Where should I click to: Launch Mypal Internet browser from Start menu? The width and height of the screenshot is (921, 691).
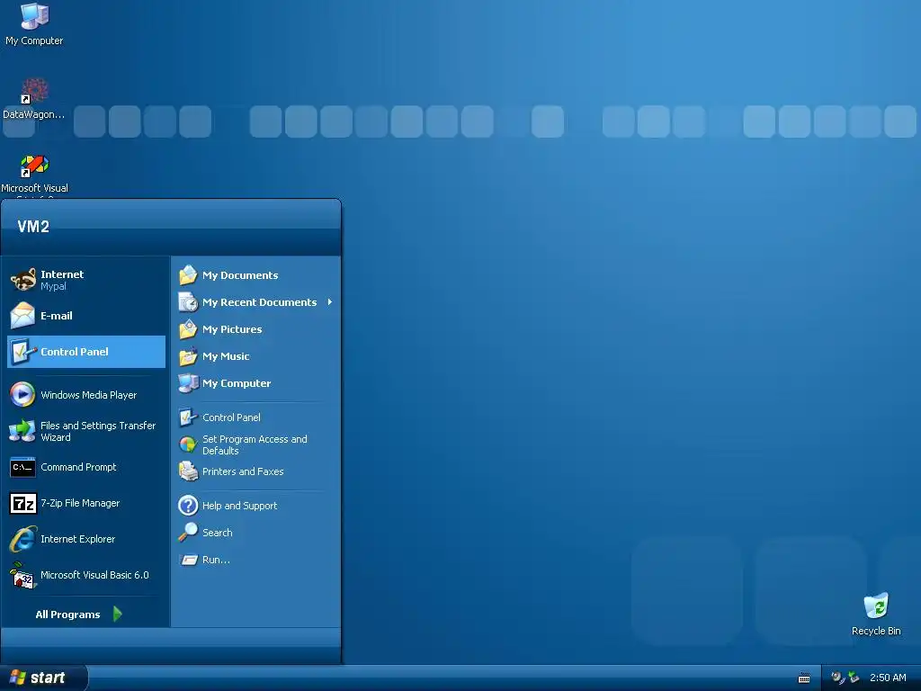[x=86, y=280]
